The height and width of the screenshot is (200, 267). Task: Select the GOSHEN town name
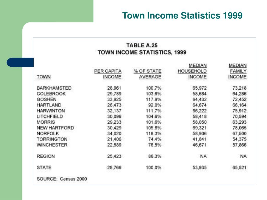[x=46, y=99]
